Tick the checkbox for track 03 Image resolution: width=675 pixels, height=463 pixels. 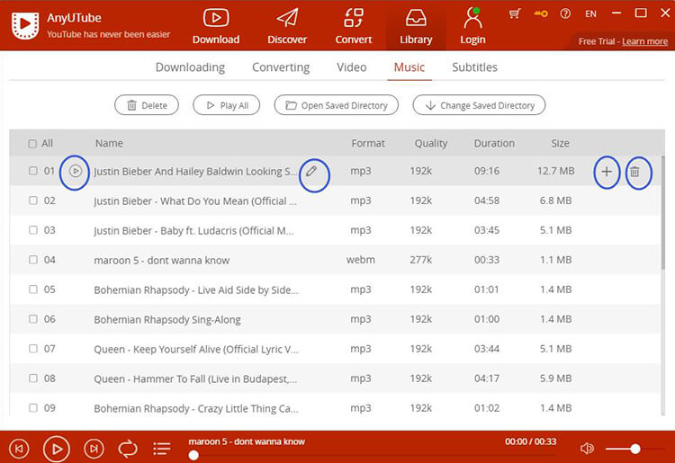(33, 230)
